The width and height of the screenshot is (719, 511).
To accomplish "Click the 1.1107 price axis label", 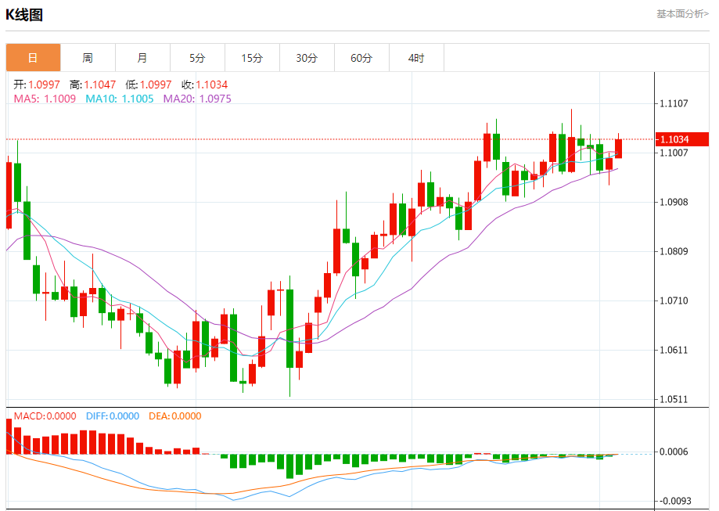I will 674,103.
